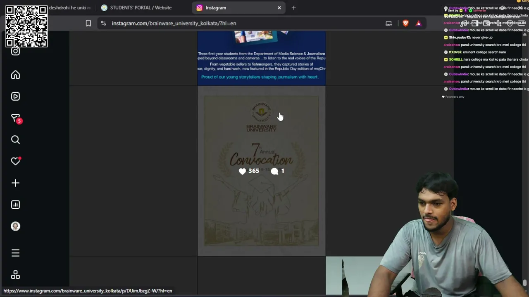Screen dimensions: 529x297
Task: Open Messages icon with 5 badge
Action: pyautogui.click(x=15, y=119)
